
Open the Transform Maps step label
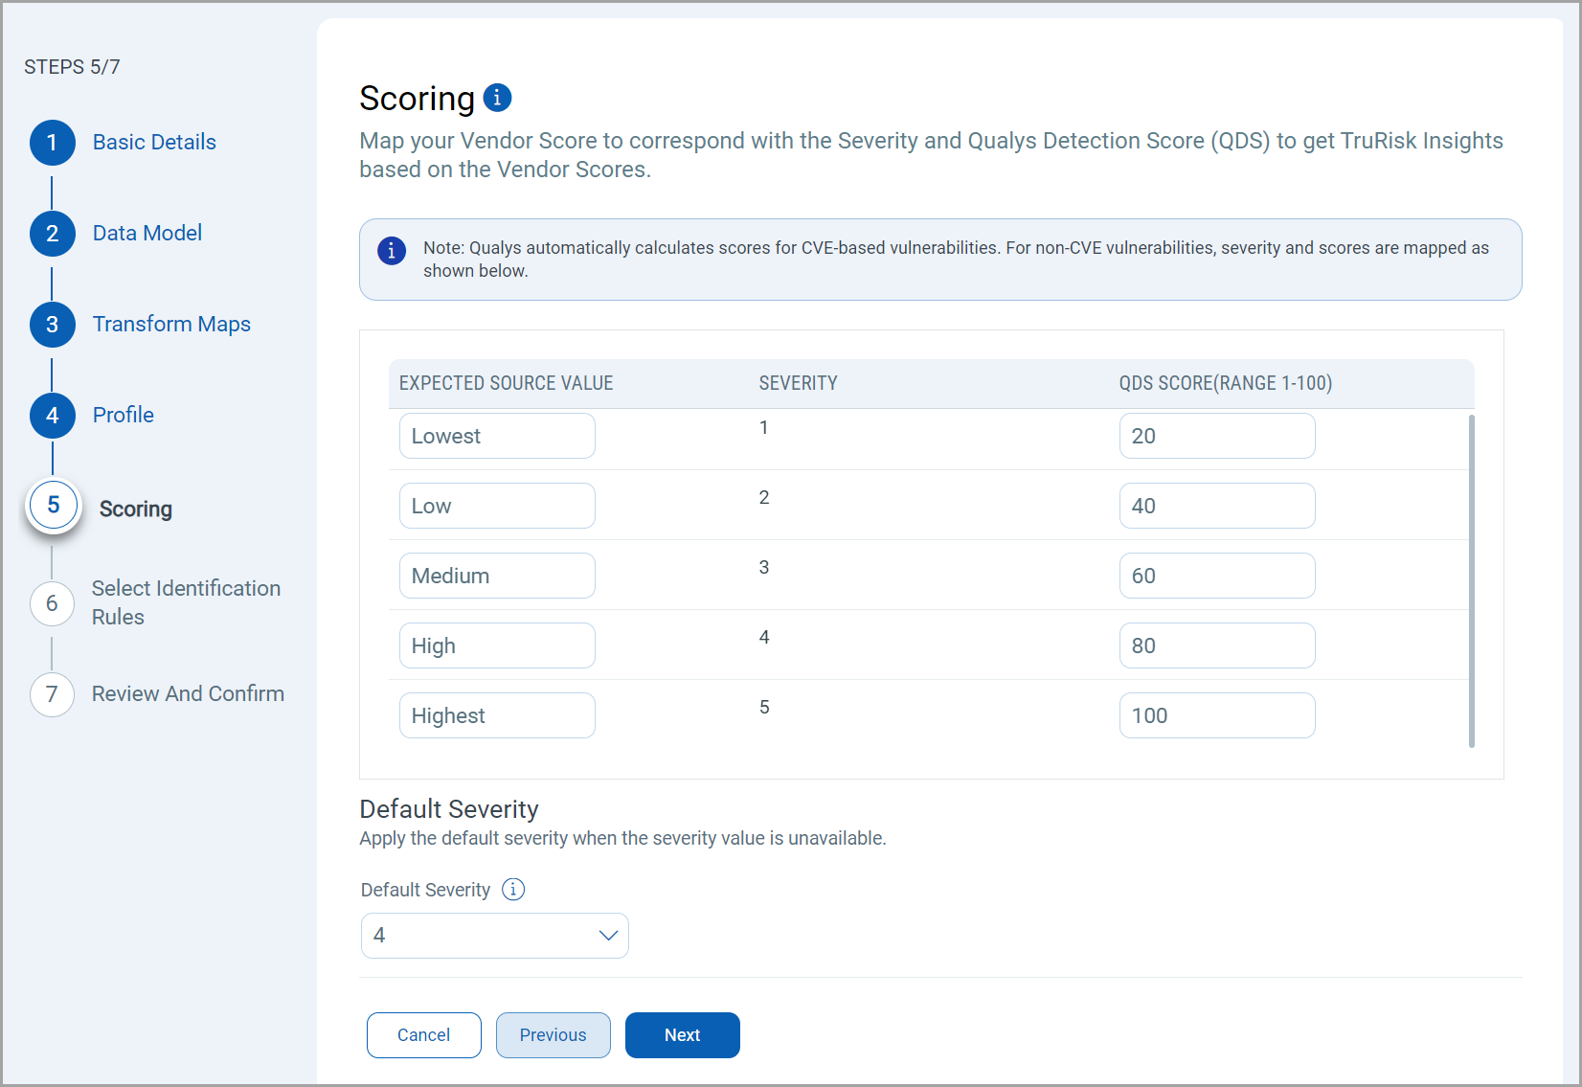click(x=171, y=325)
